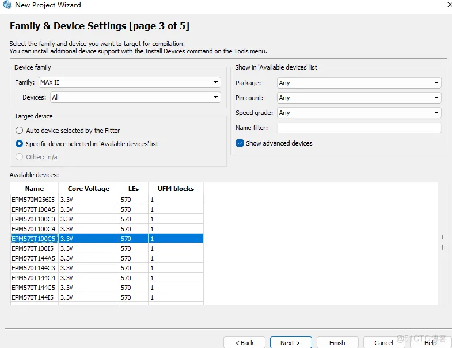The image size is (452, 348).
Task: Select device EPM570T100C3 in the list
Action: 33,219
